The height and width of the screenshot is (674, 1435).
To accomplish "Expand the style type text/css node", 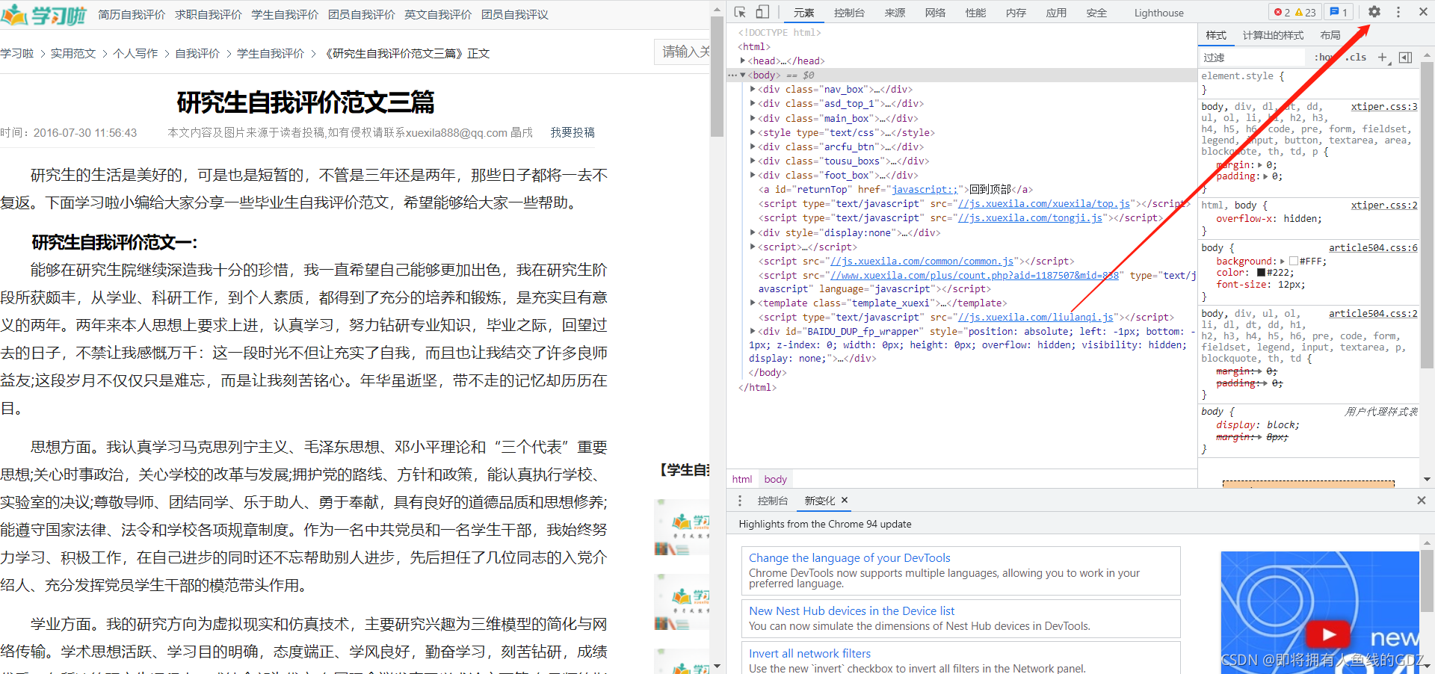I will click(x=753, y=132).
